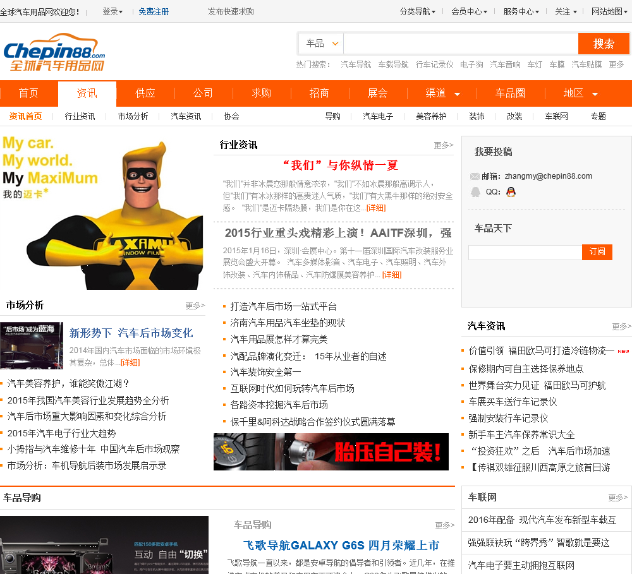Click the 车品天下 subscription input field

525,252
